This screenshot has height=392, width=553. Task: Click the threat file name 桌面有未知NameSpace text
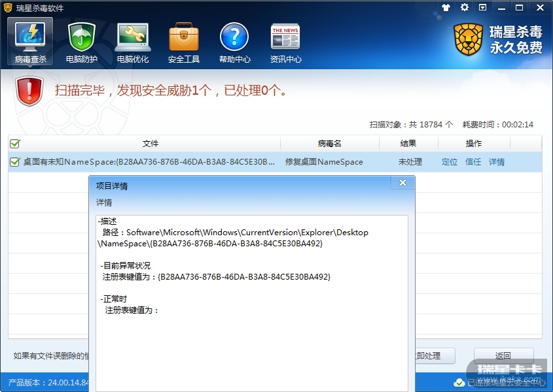click(149, 162)
